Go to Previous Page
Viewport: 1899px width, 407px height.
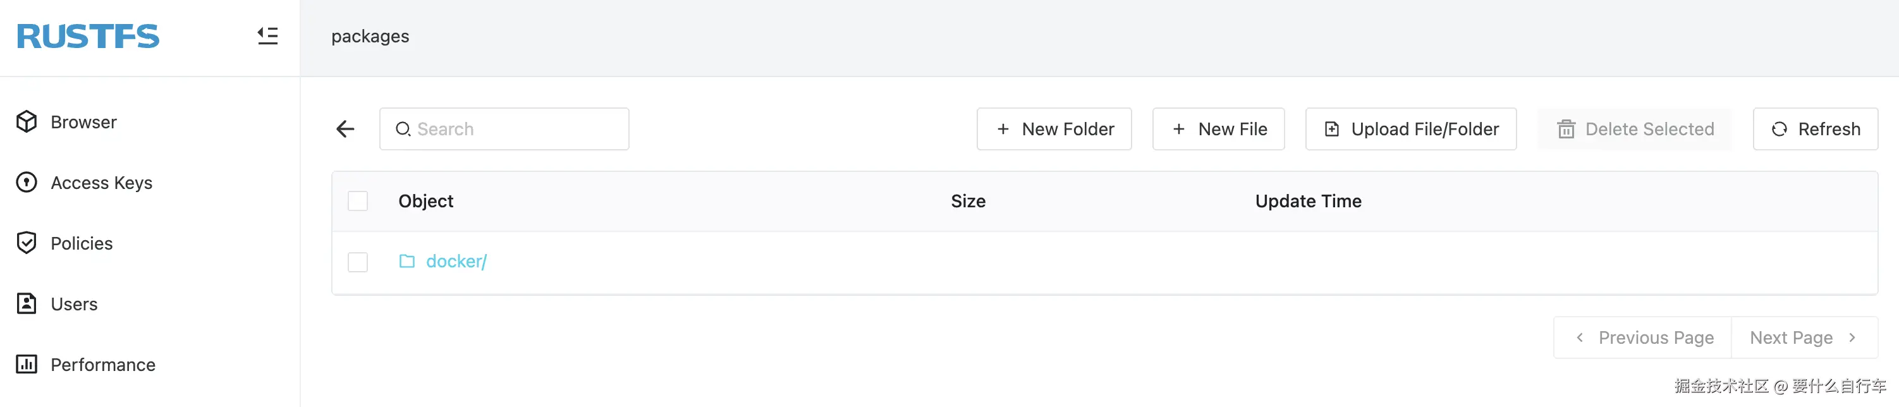pyautogui.click(x=1643, y=337)
